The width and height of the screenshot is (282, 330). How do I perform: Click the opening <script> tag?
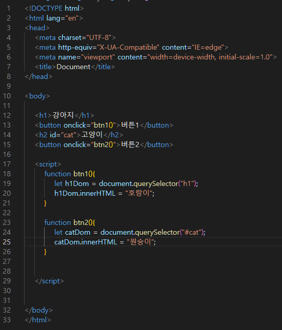tap(48, 164)
